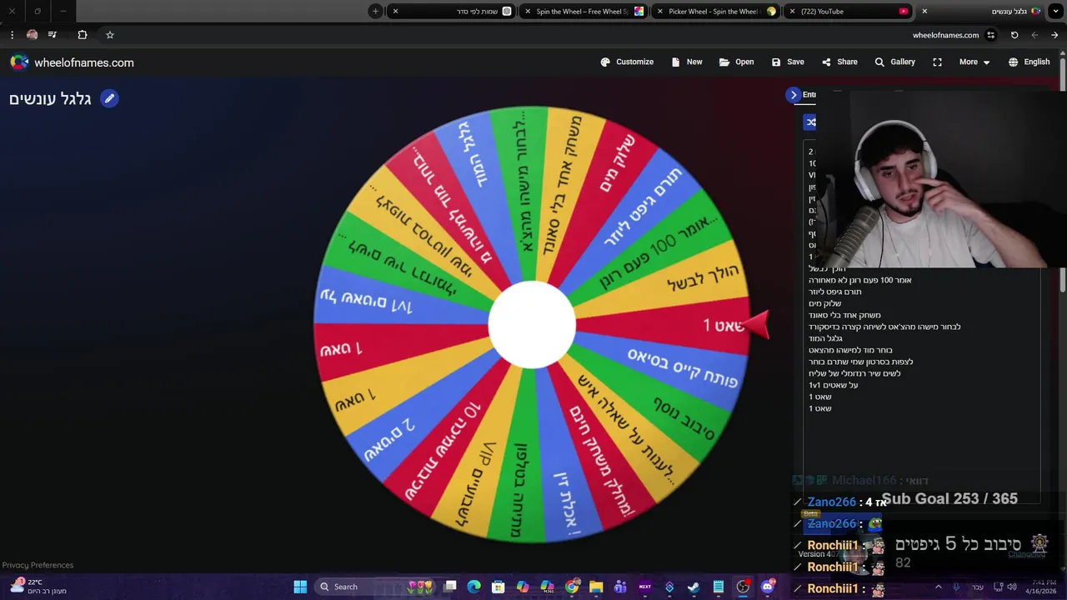Switch to the Picker Wheel browser tab
The height and width of the screenshot is (600, 1067).
(716, 12)
